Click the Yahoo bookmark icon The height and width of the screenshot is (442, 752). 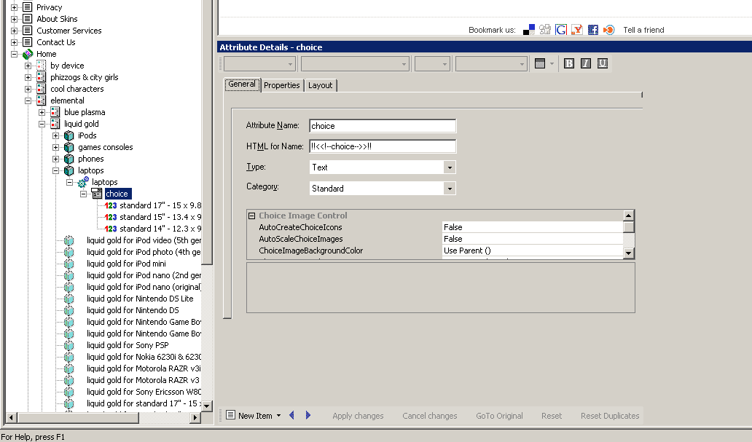(577, 30)
